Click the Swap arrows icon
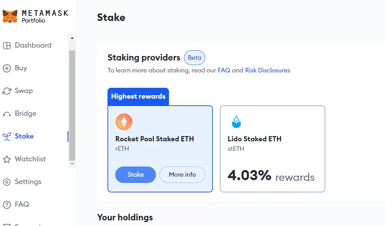This screenshot has width=385, height=226. pos(7,91)
